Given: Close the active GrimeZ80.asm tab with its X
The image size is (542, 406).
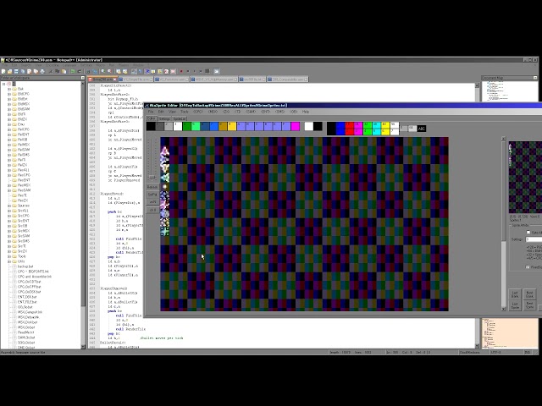Looking at the screenshot, I should 115,80.
